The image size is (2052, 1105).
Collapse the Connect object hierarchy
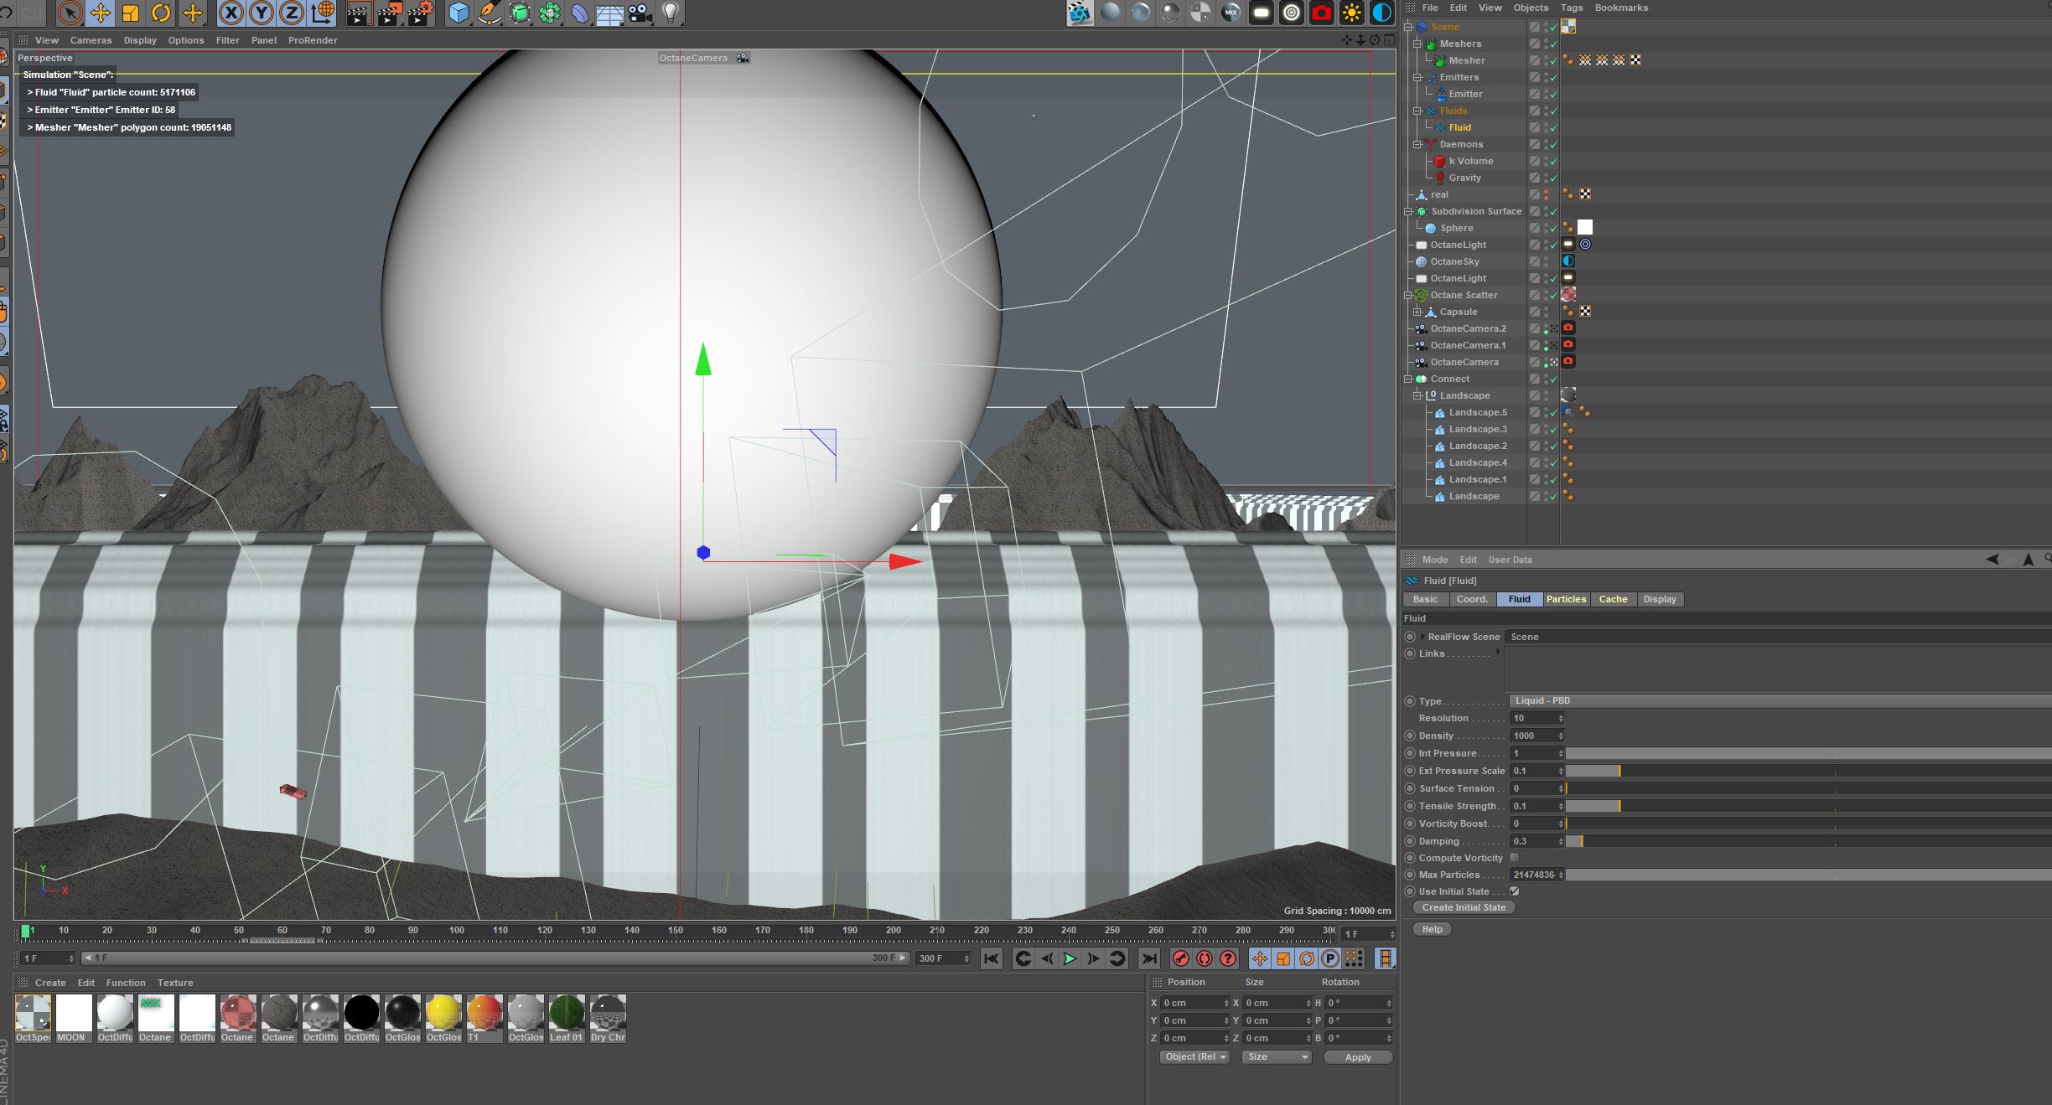click(x=1408, y=379)
